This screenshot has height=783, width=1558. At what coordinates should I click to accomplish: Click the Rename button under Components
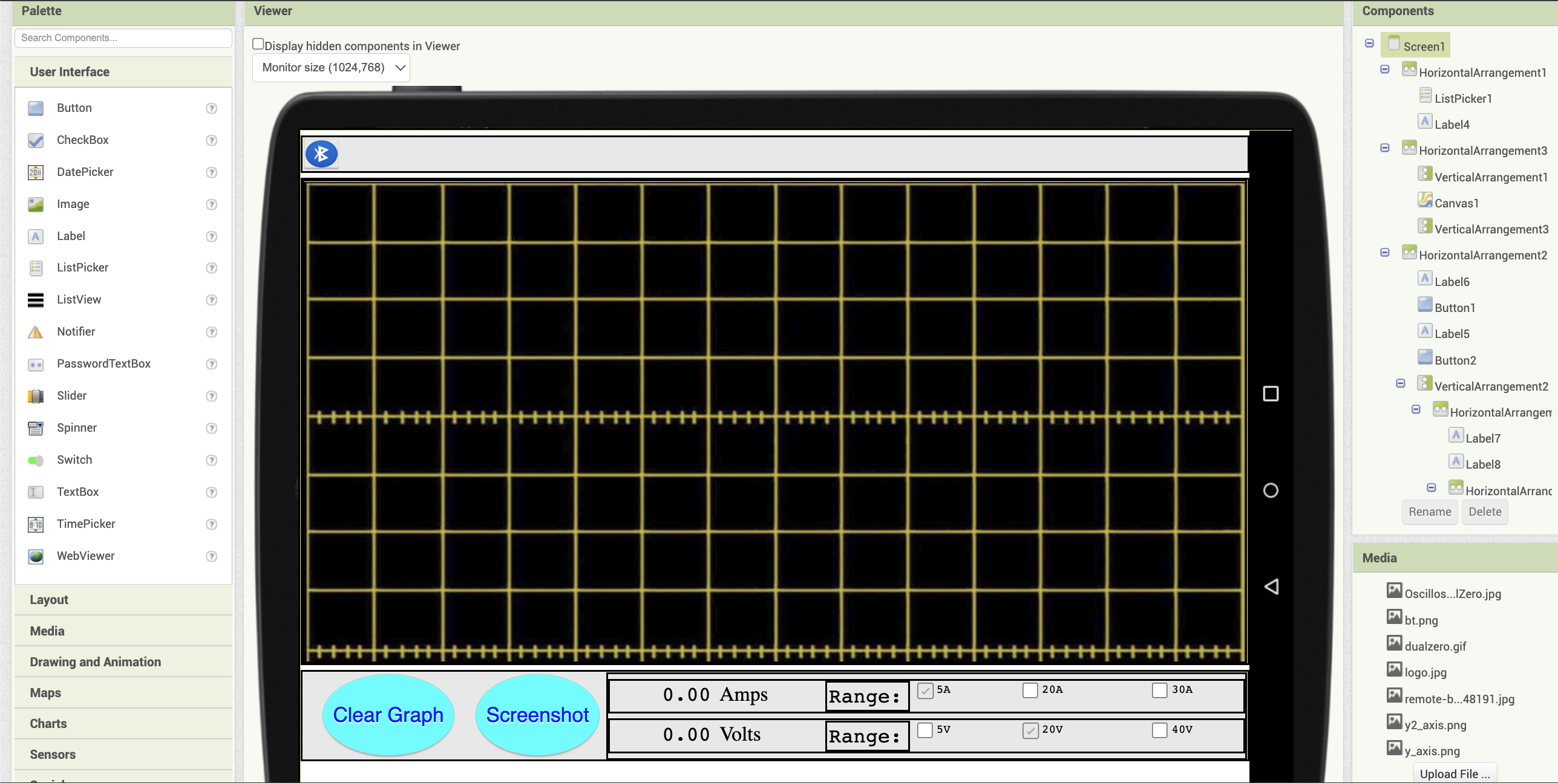point(1429,512)
